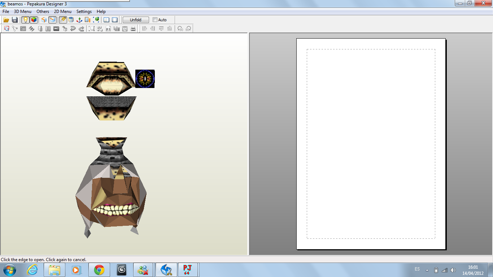
Task: Open the Help menu
Action: point(101,12)
